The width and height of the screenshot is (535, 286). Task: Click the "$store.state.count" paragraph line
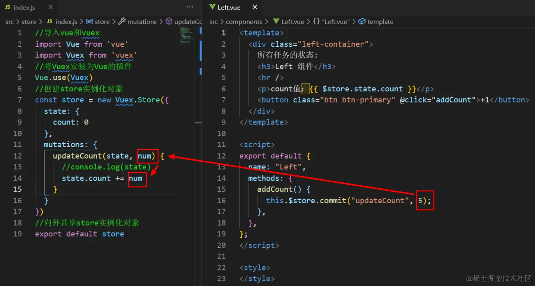tap(345, 89)
